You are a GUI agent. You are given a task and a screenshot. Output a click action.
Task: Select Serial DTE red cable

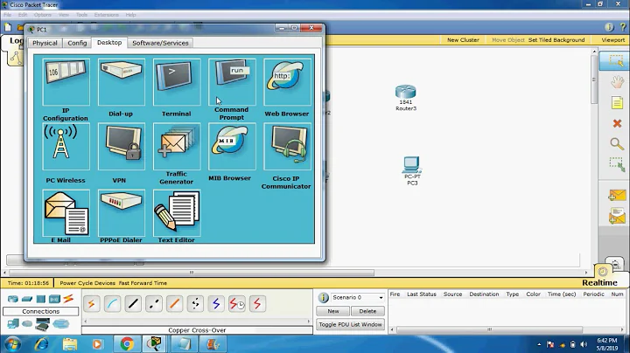[257, 304]
